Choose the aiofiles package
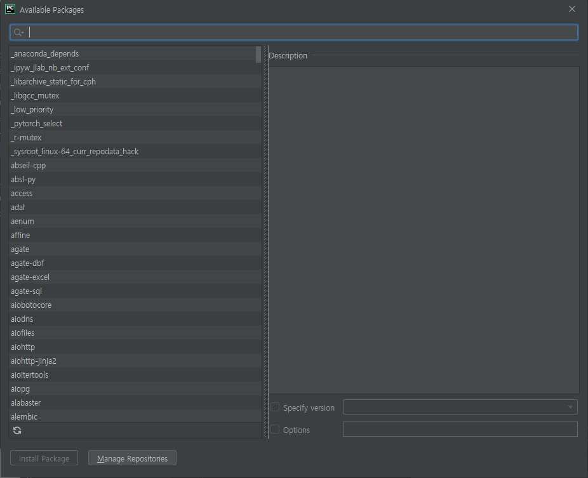The width and height of the screenshot is (588, 478). (135, 333)
